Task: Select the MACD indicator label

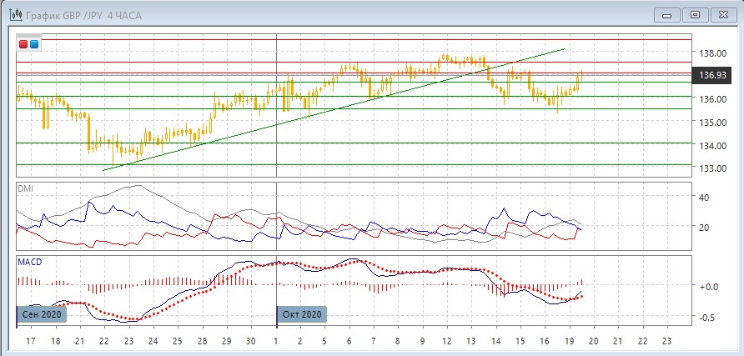Action: (31, 262)
